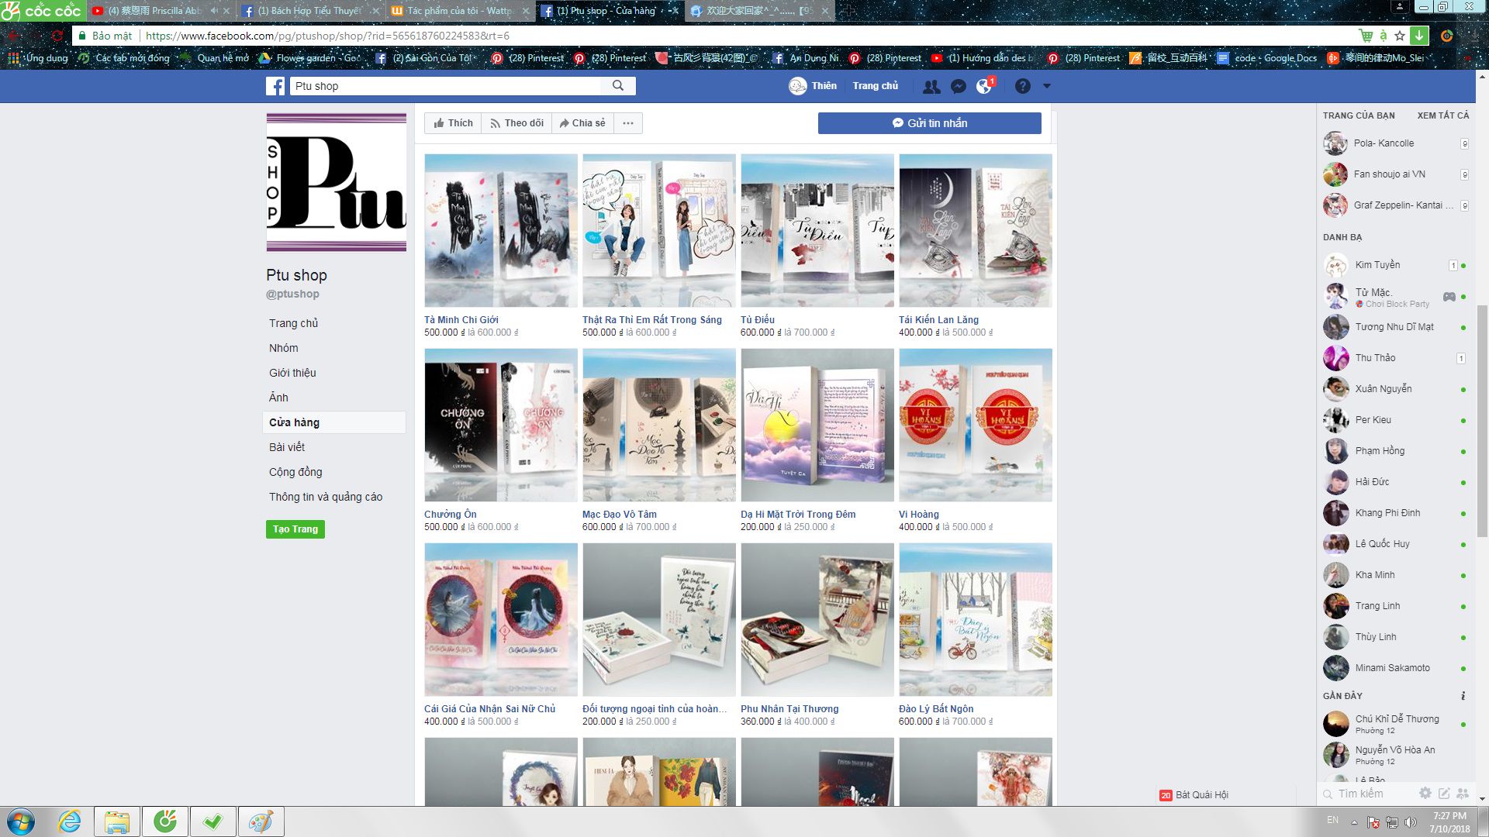Click Tù Điểu product title link
Viewport: 1489px width, 837px height.
click(x=757, y=319)
